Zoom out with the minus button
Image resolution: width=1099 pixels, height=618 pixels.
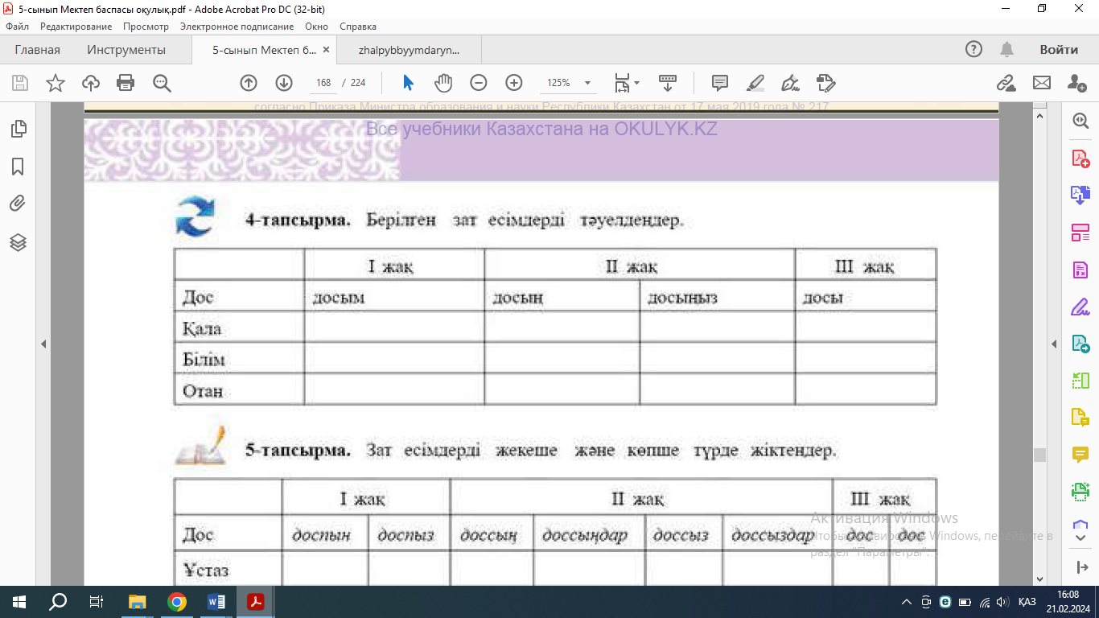(x=479, y=83)
